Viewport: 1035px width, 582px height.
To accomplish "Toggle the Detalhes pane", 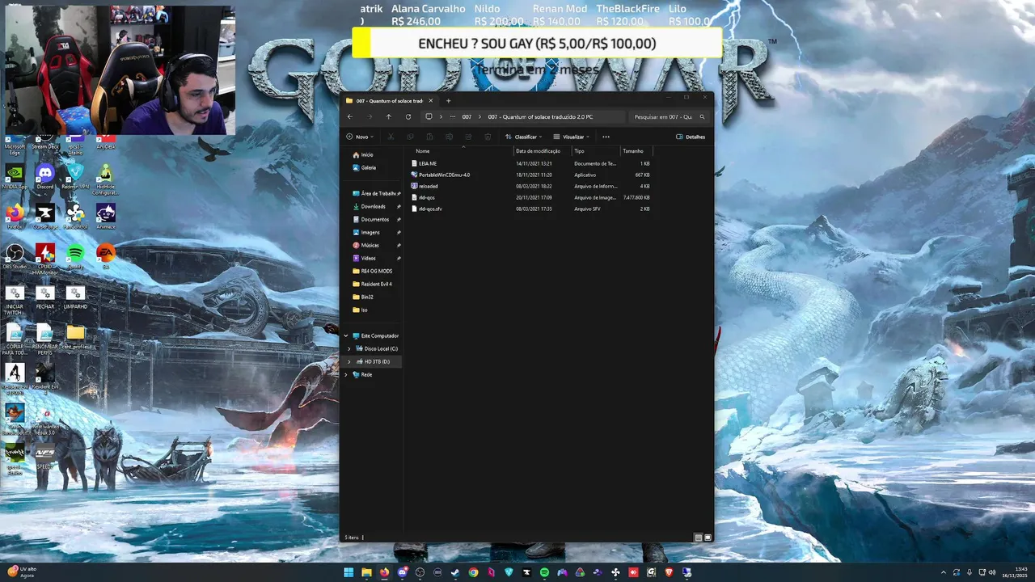I will [691, 137].
